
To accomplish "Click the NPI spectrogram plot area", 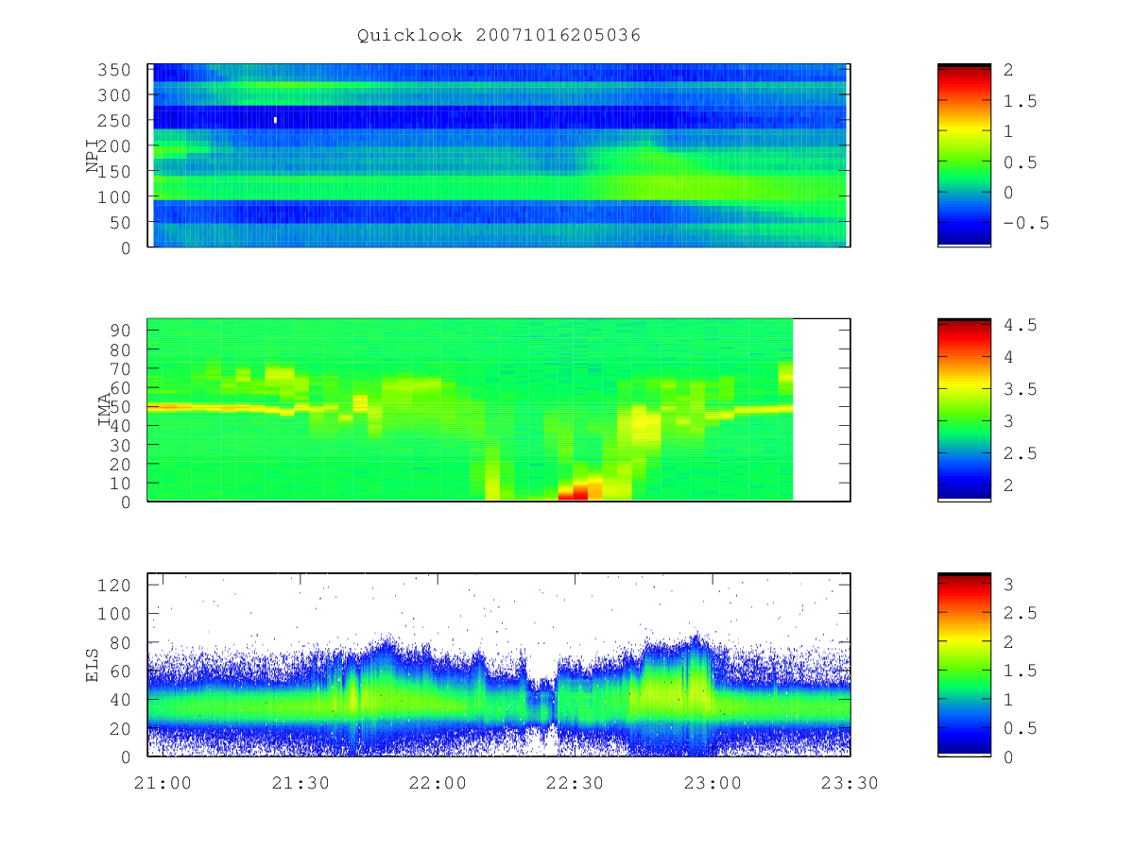I will (499, 155).
